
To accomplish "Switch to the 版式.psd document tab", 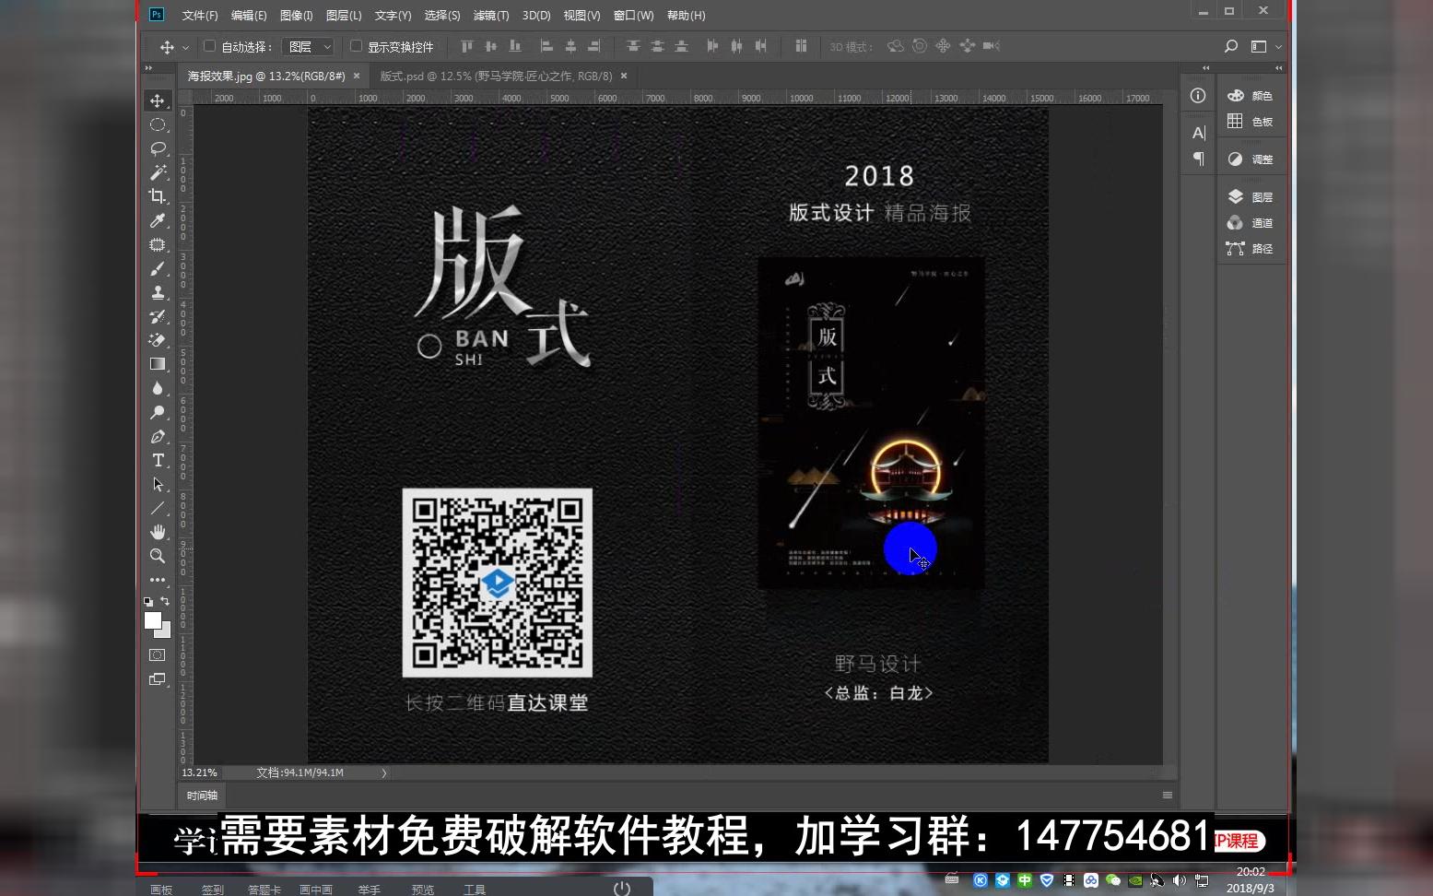I will coord(496,77).
